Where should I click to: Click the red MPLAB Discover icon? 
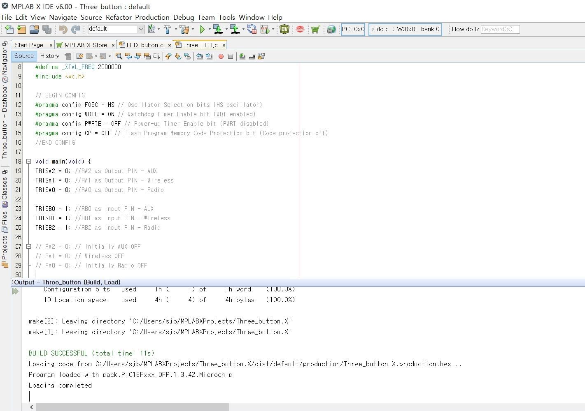300,29
